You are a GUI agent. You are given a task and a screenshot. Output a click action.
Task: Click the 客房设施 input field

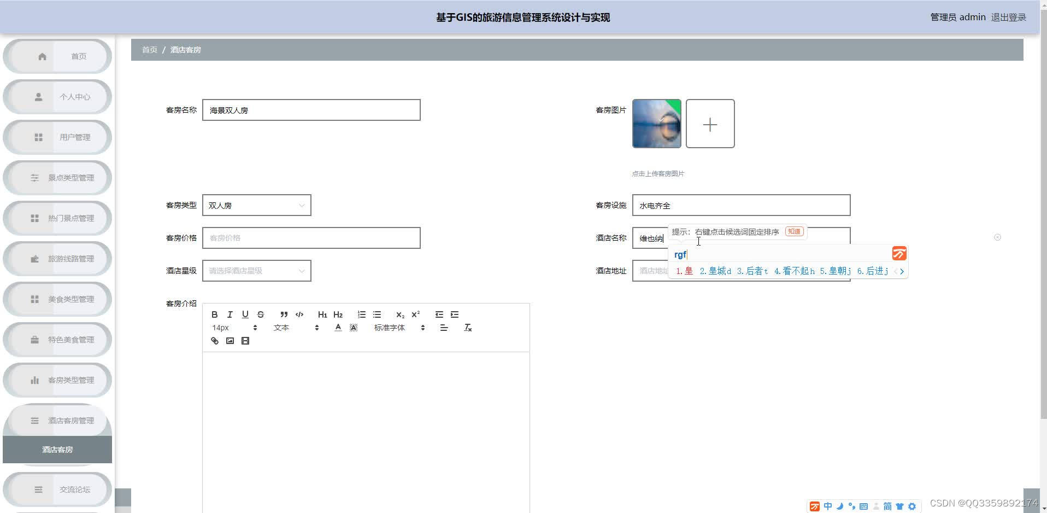pos(741,205)
